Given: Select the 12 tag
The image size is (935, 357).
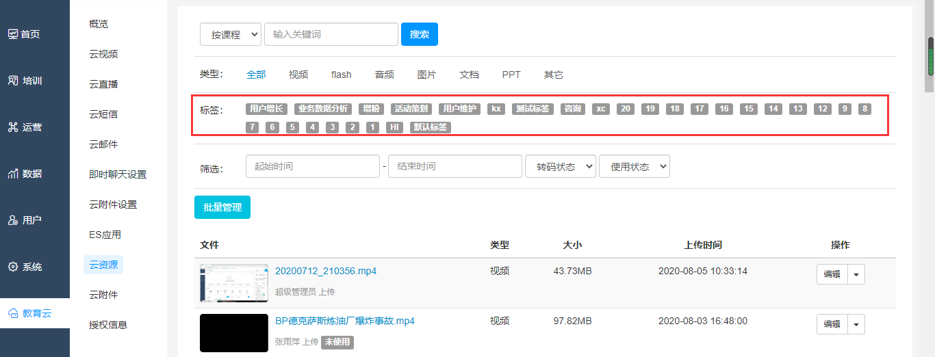Looking at the screenshot, I should pyautogui.click(x=823, y=109).
